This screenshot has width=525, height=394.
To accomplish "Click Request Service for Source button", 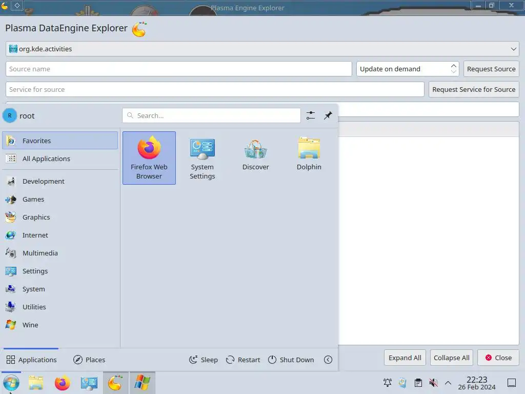I will click(x=474, y=89).
